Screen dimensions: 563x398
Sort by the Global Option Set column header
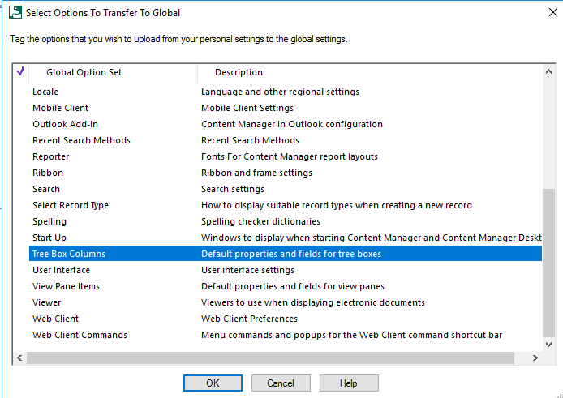click(x=113, y=72)
